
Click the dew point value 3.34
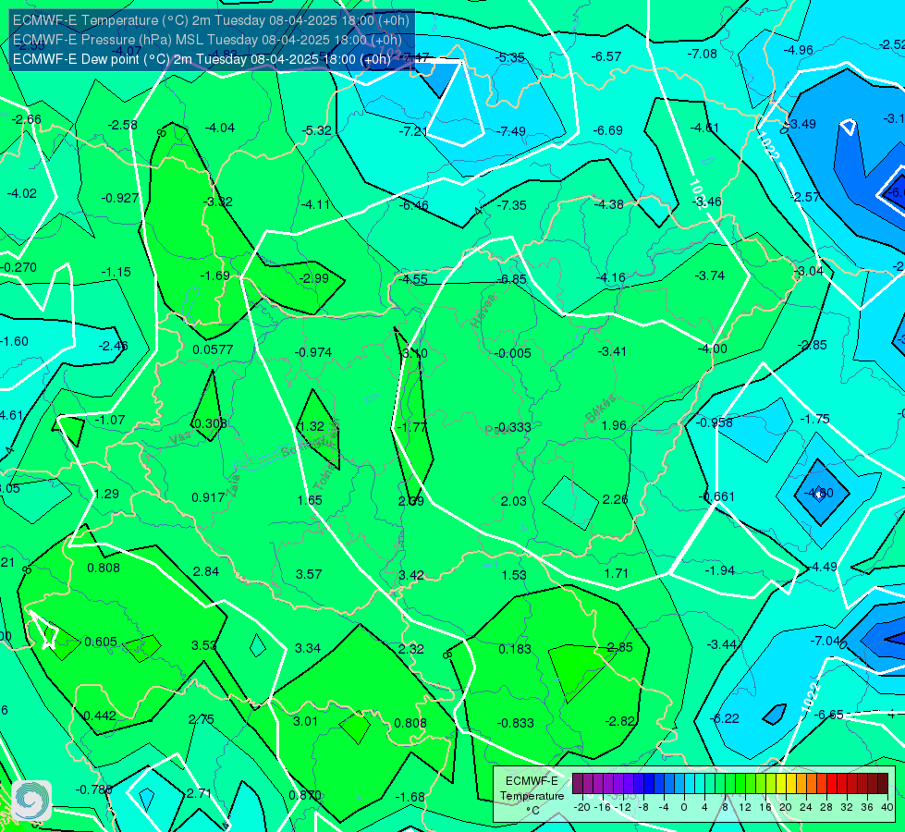308,648
